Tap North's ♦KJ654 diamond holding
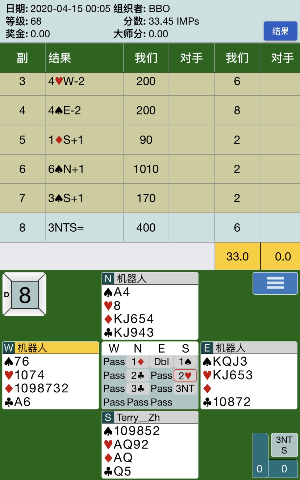Image resolution: width=300 pixels, height=480 pixels. (129, 319)
